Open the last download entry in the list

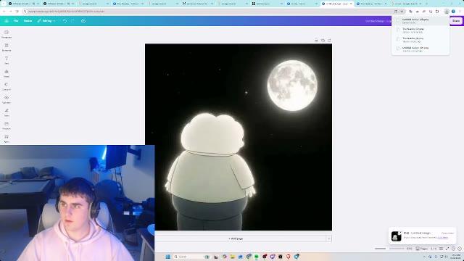pyautogui.click(x=420, y=49)
